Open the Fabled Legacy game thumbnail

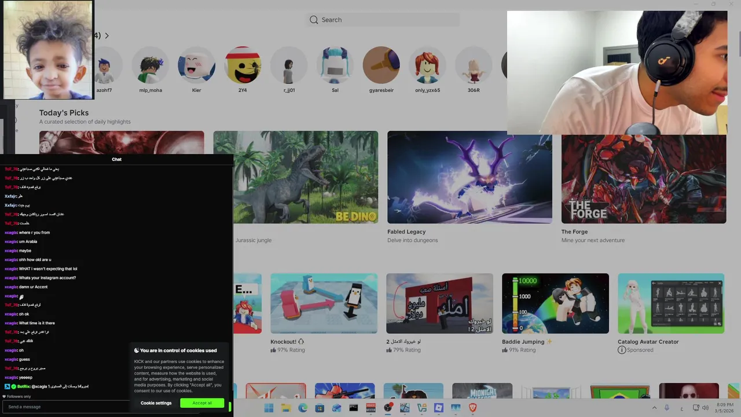click(x=469, y=177)
